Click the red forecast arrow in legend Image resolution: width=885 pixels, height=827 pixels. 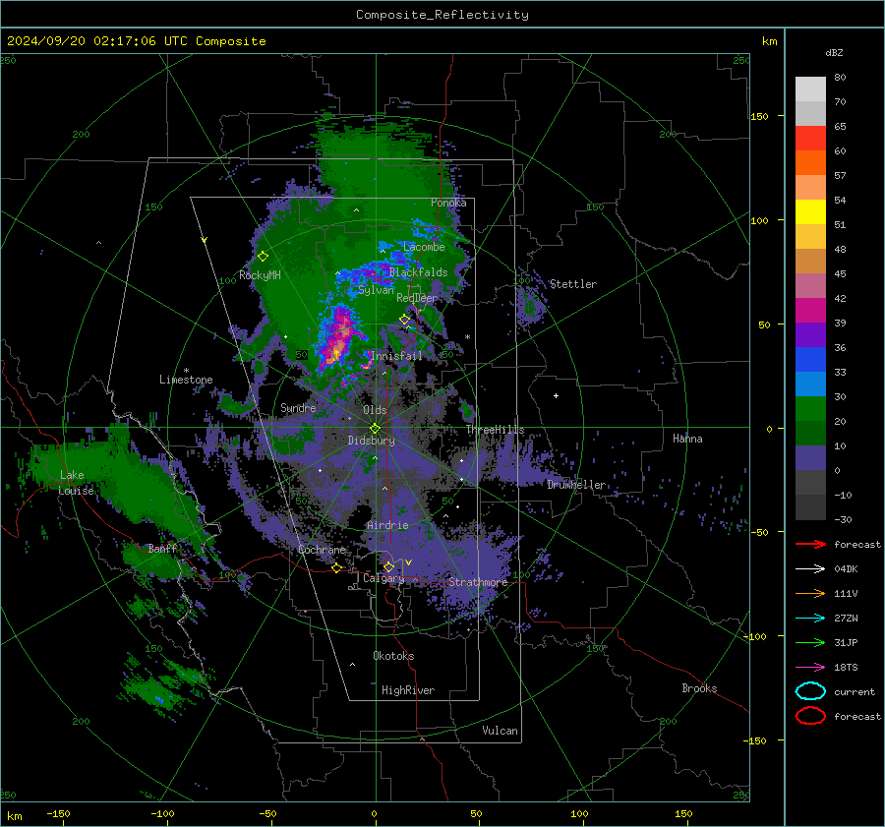pyautogui.click(x=810, y=544)
